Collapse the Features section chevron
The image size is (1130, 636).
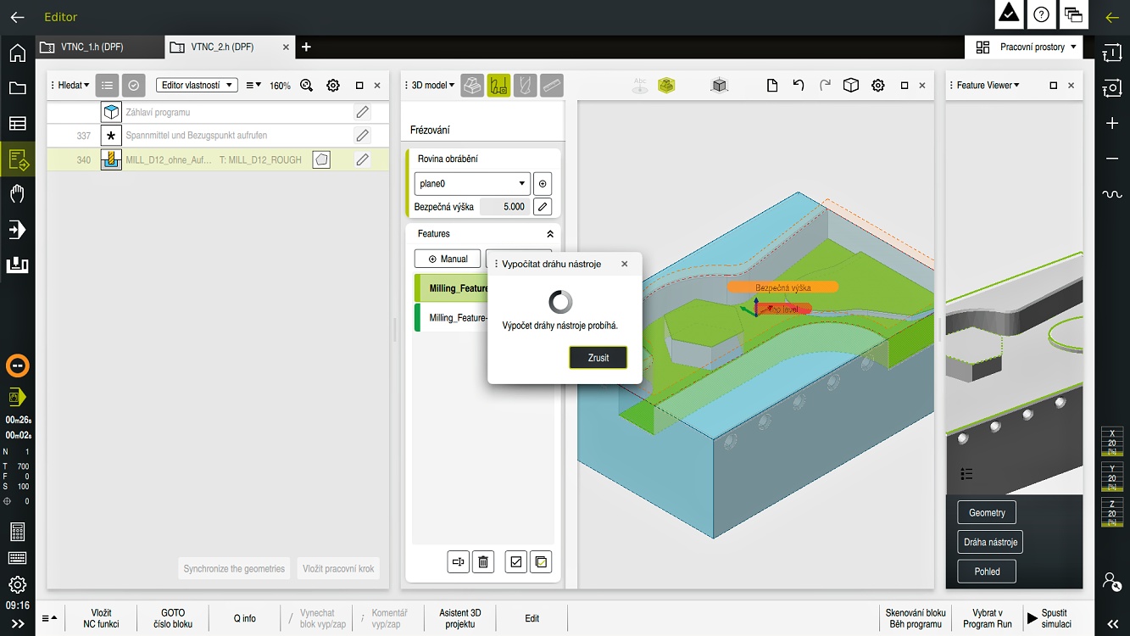point(550,234)
